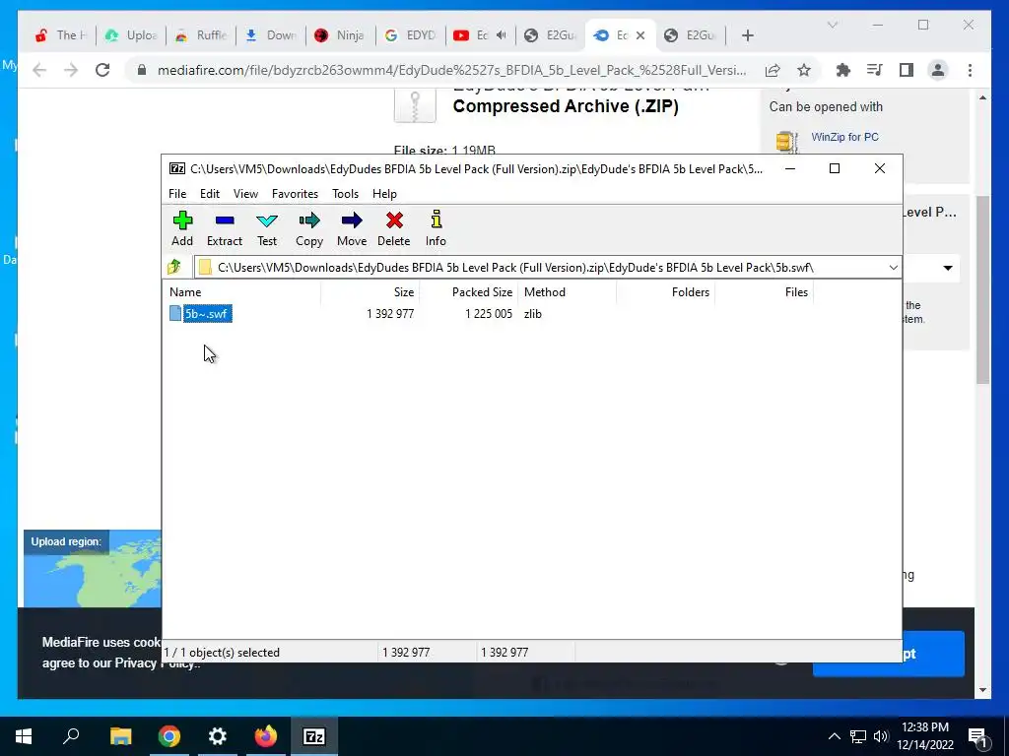Open the Help menu in 7-Zip
Image resolution: width=1009 pixels, height=756 pixels.
tap(384, 194)
